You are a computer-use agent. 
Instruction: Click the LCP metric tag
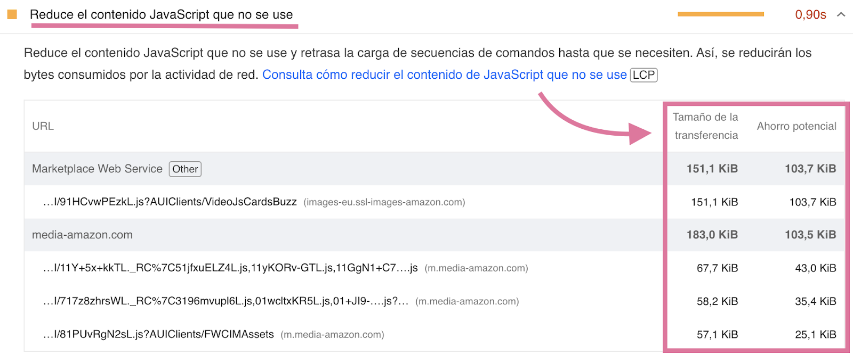click(x=643, y=74)
